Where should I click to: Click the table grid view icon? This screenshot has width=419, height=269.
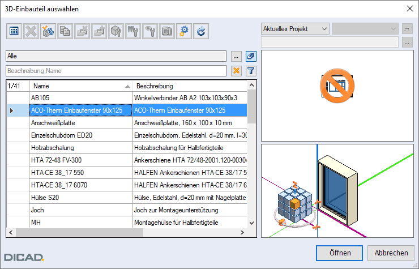click(14, 31)
